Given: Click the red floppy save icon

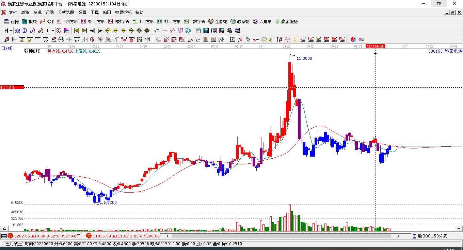Looking at the screenshot, I should [222, 31].
